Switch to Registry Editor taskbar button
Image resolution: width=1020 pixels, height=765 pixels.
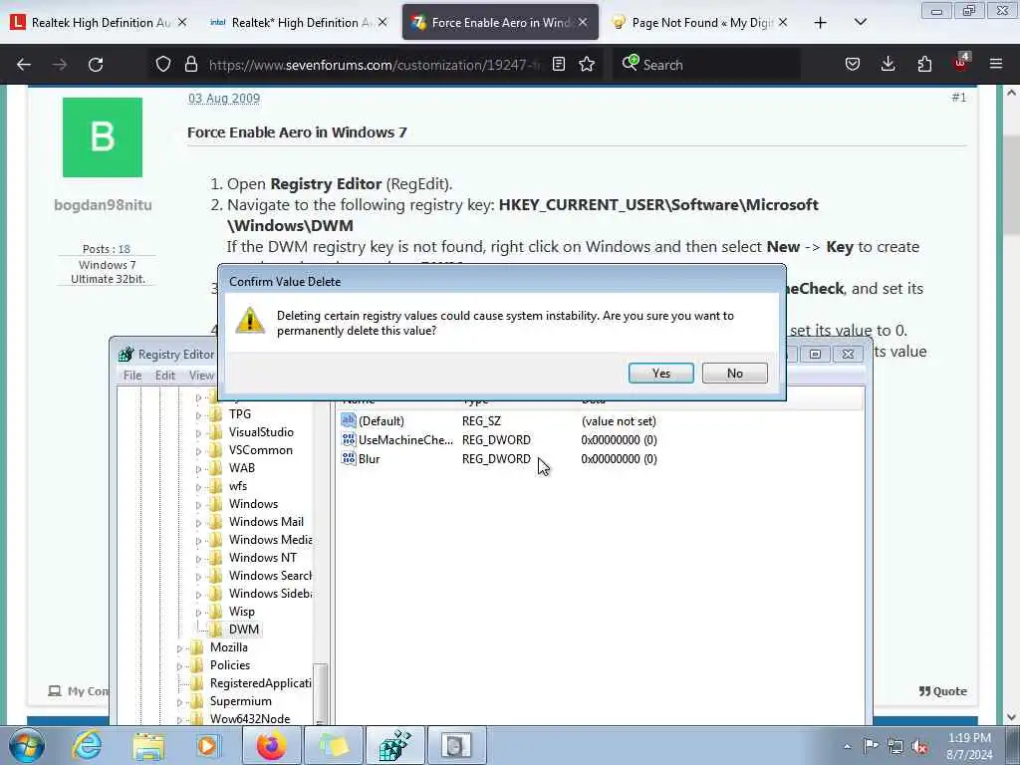click(x=394, y=745)
